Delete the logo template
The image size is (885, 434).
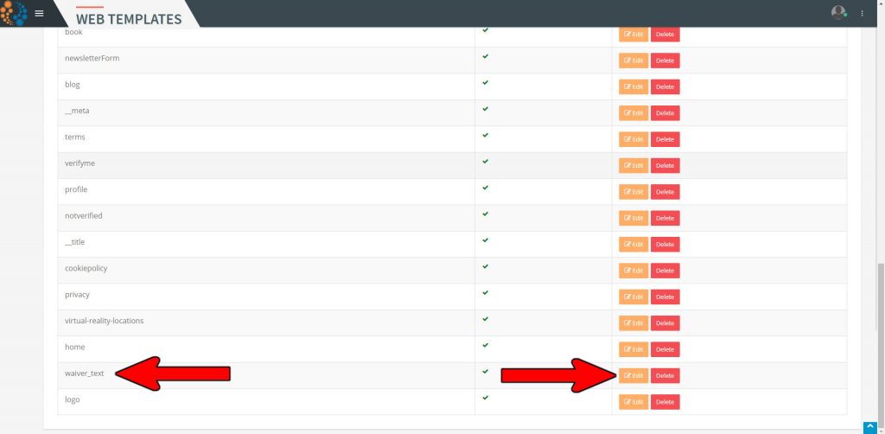(x=665, y=402)
